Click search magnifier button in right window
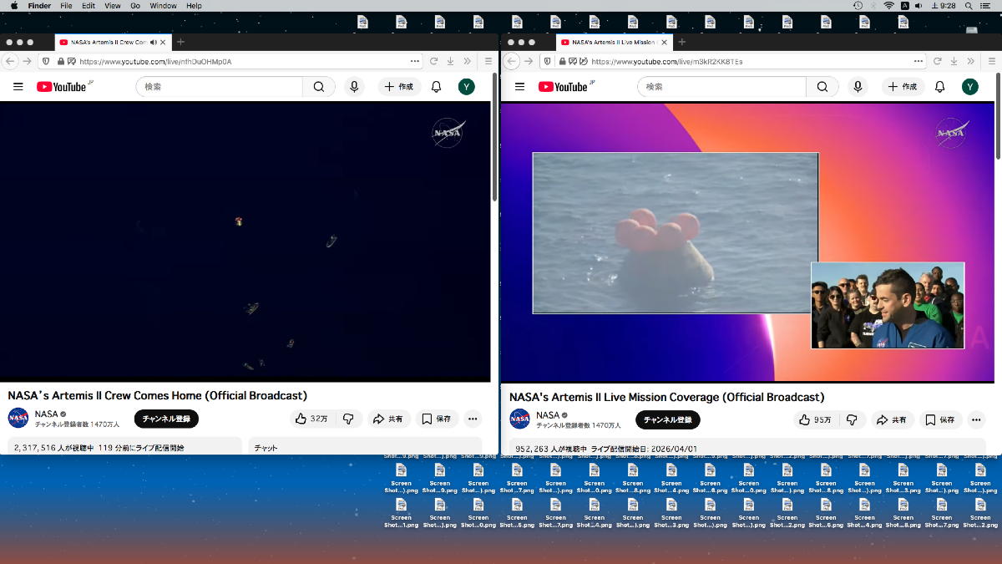 coord(822,87)
